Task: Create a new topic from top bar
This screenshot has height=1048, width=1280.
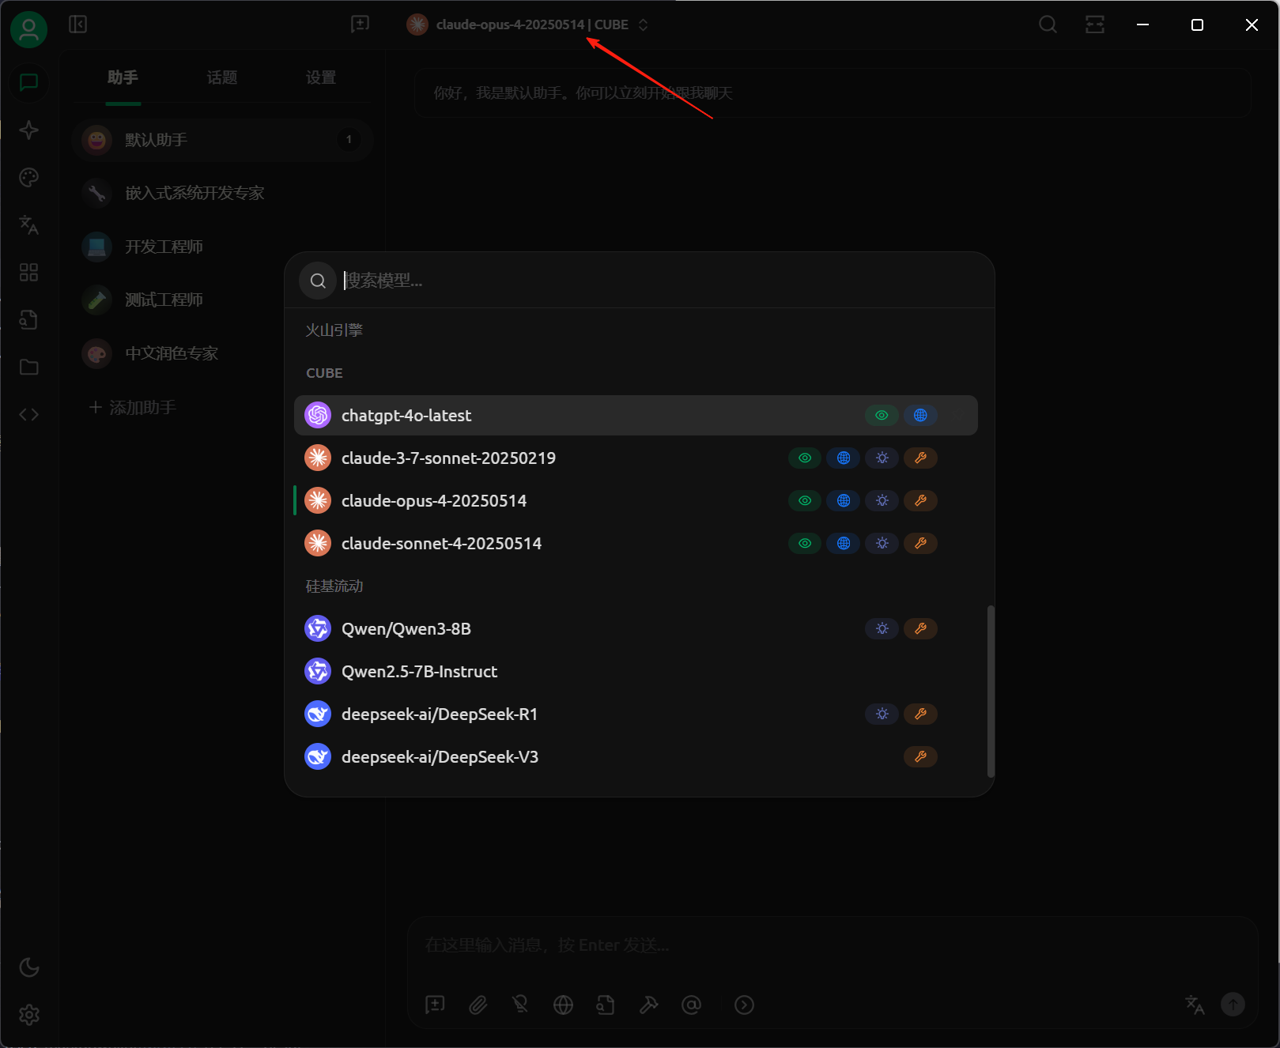Action: coord(360,25)
